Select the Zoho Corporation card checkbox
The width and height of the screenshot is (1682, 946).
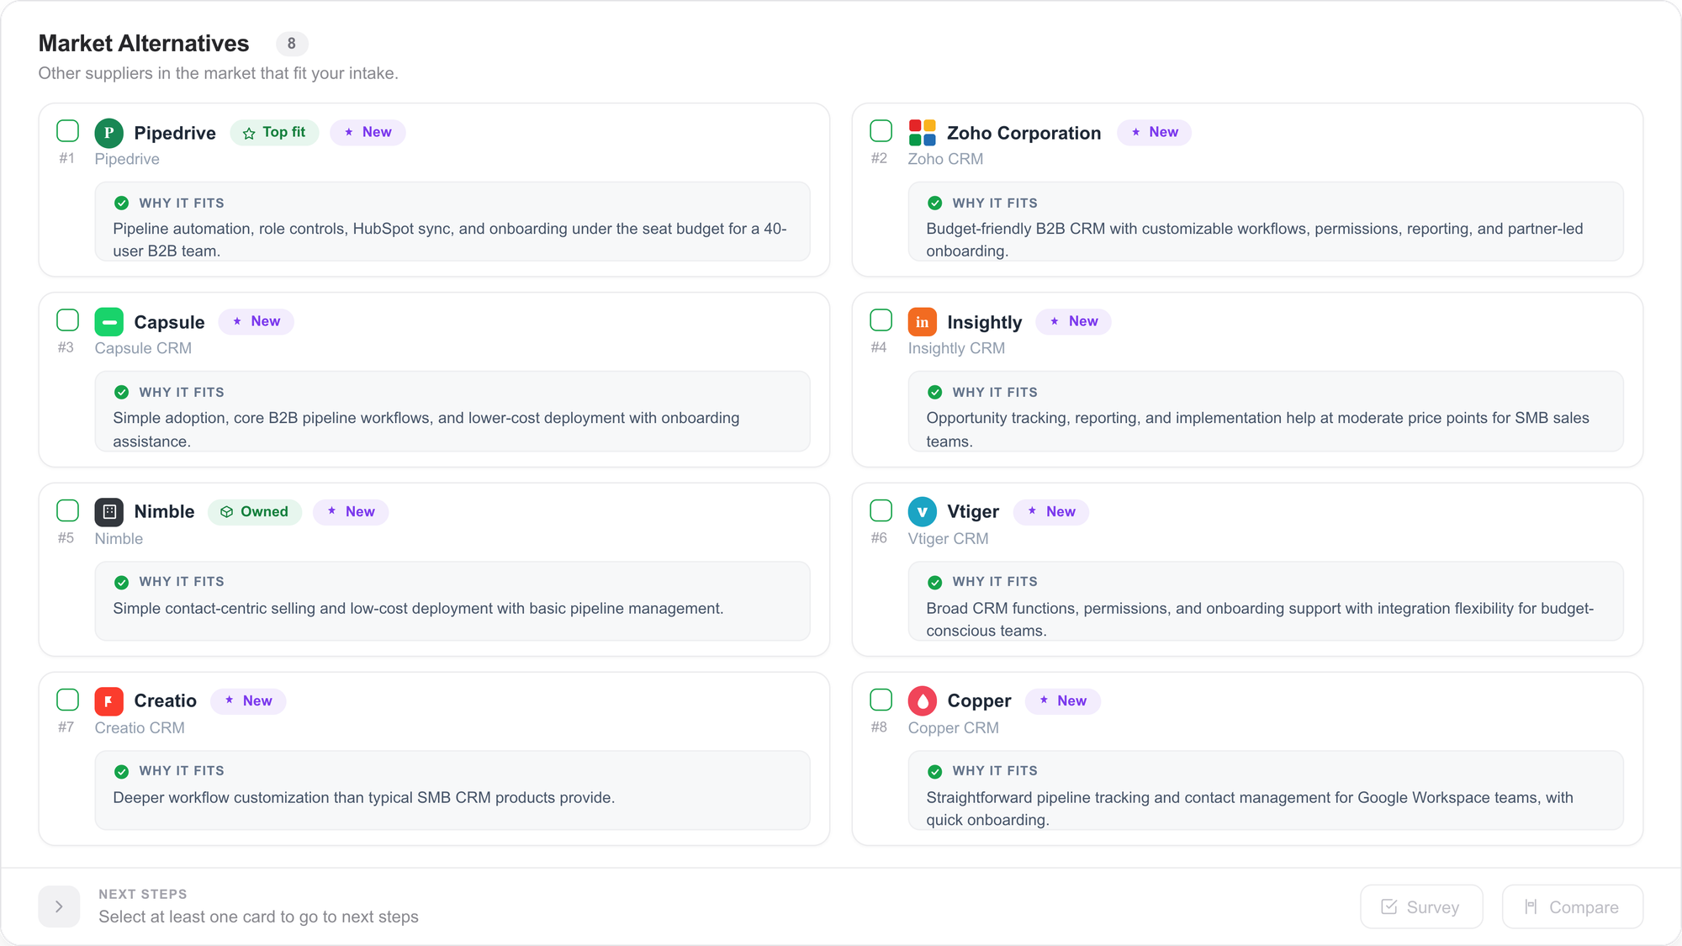pyautogui.click(x=881, y=131)
